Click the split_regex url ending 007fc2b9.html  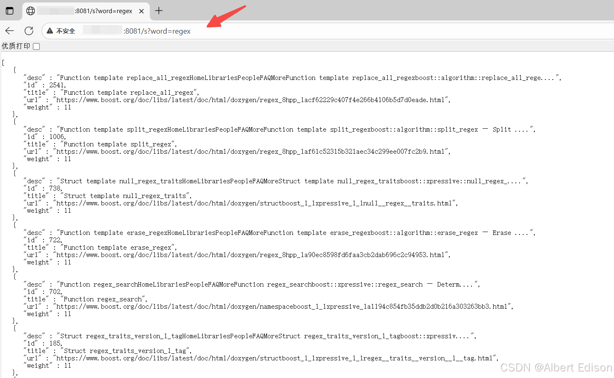coord(251,152)
